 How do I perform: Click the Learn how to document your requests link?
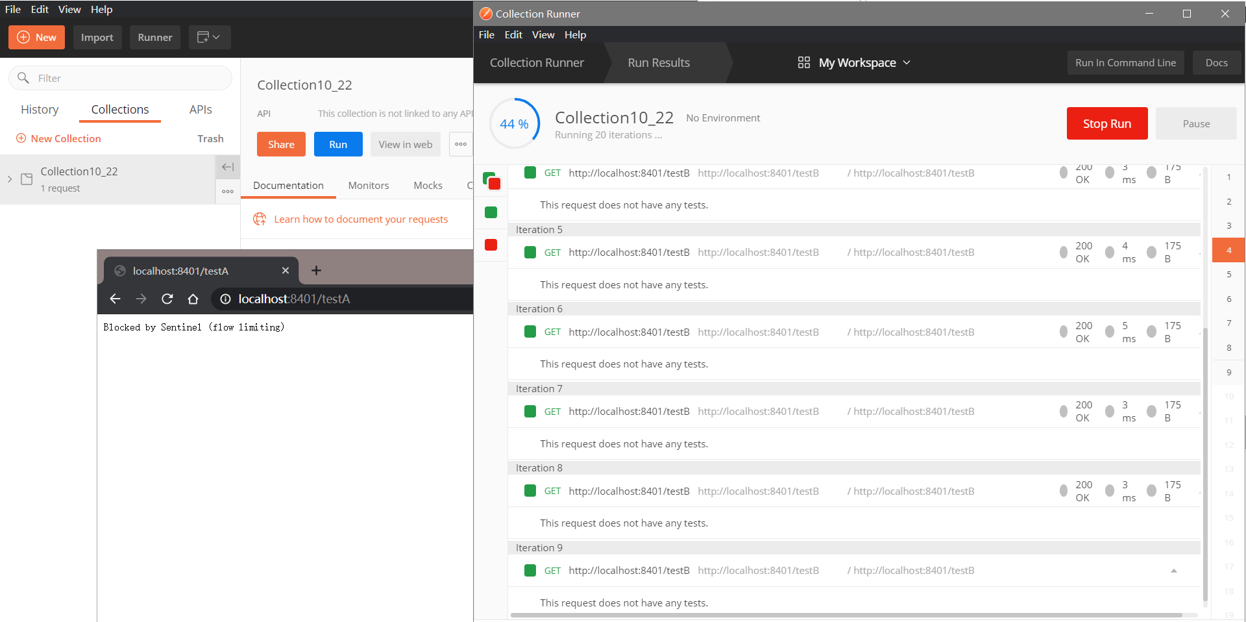click(x=361, y=219)
